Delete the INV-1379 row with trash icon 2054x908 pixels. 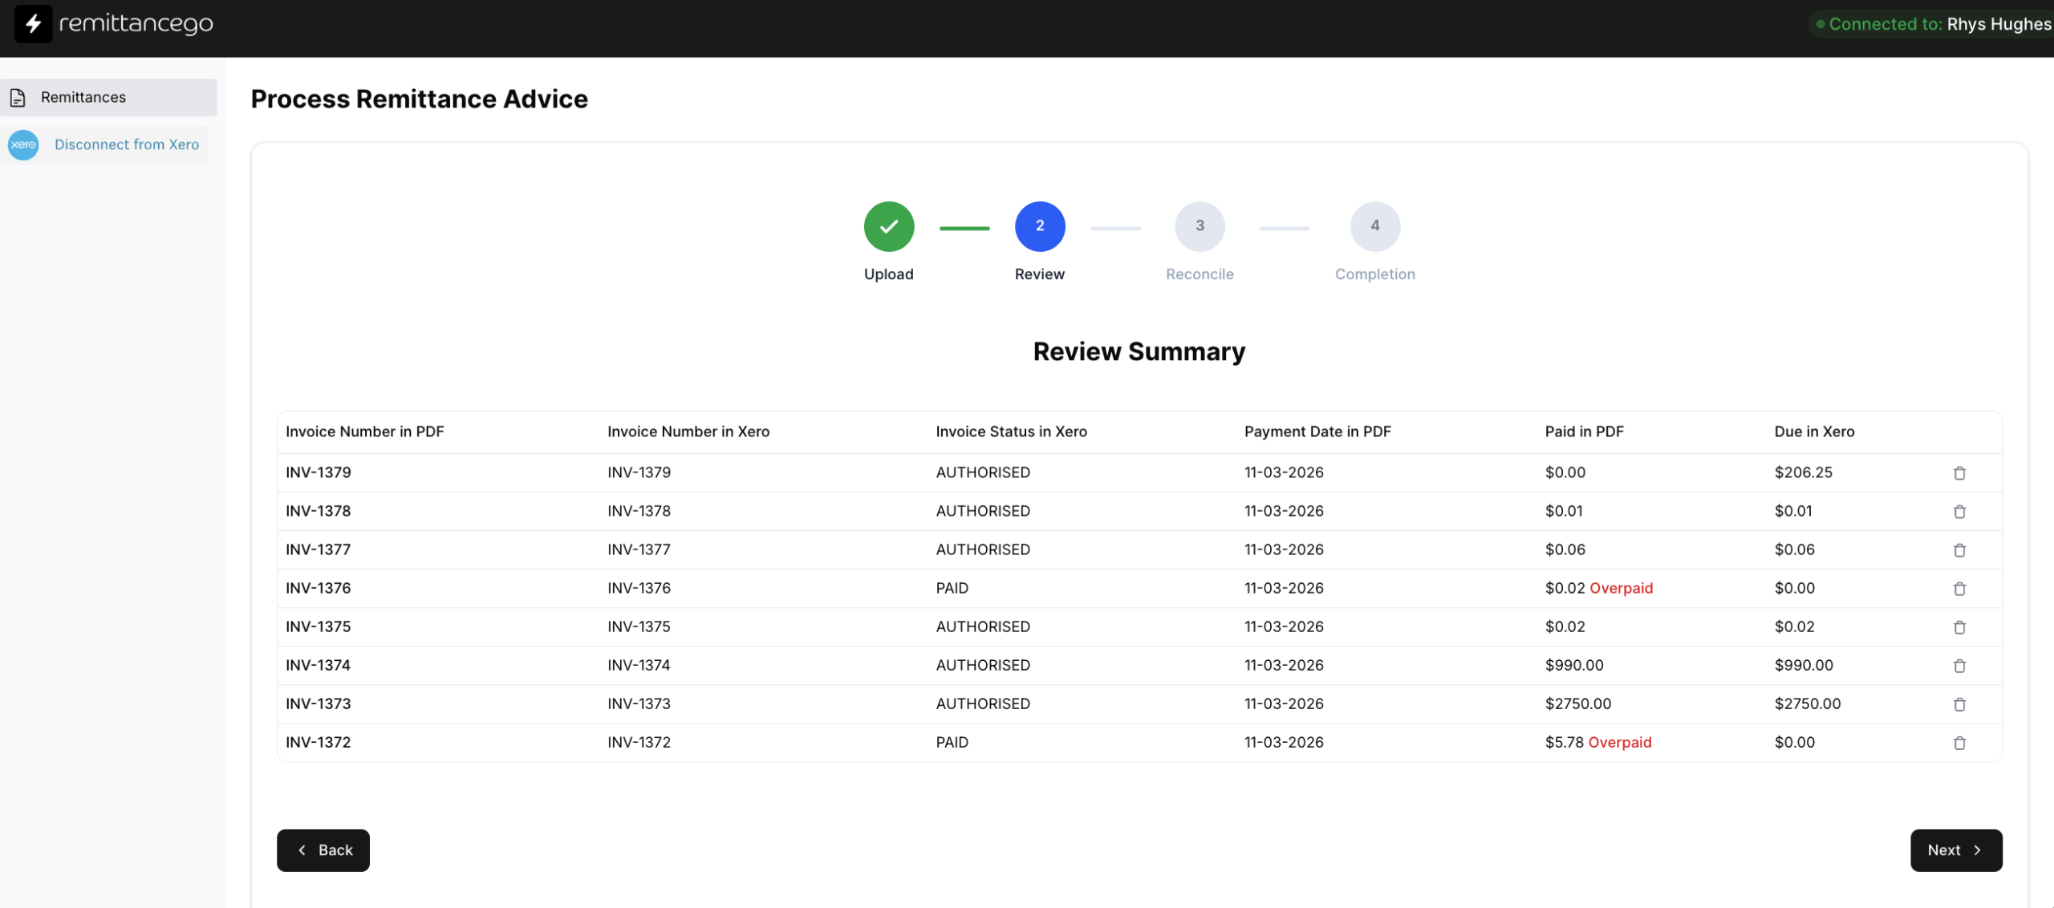[1959, 473]
